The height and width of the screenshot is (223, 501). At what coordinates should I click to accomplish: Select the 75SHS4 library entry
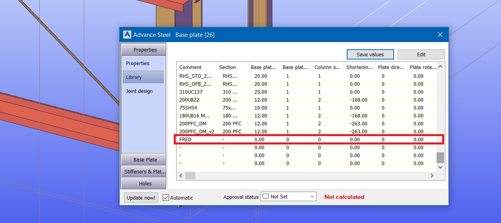[x=307, y=108]
